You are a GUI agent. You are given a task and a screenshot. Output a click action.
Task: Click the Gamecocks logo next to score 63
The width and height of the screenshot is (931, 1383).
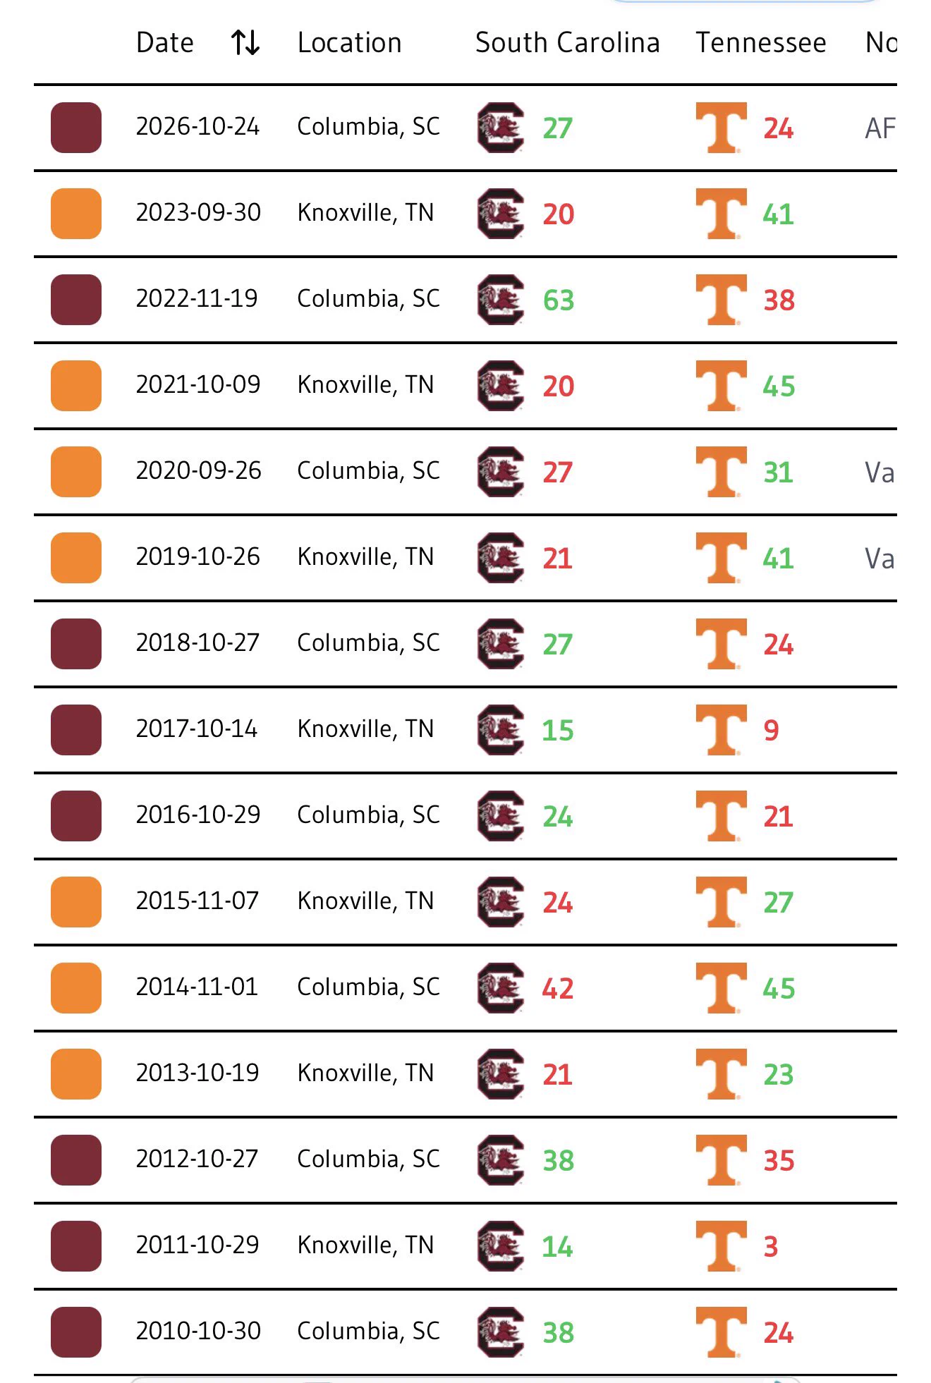501,300
